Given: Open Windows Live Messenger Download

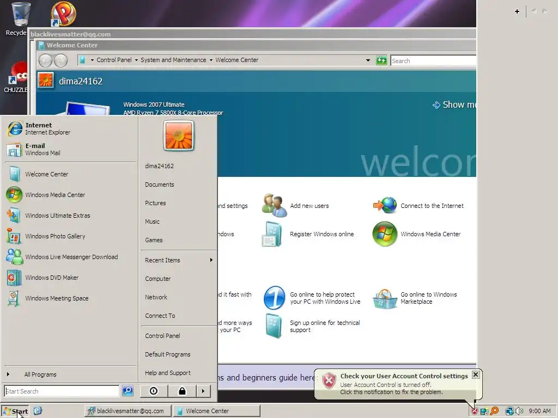Looking at the screenshot, I should 70,257.
